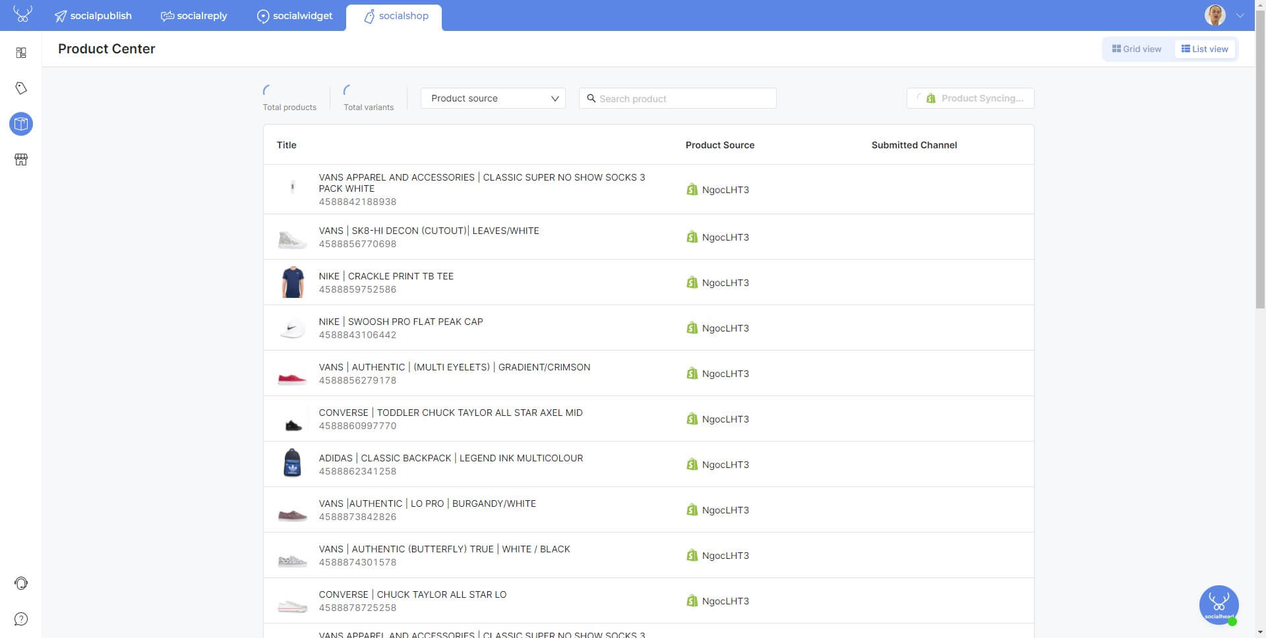
Task: Click product ID 4588874301578
Action: pos(357,562)
